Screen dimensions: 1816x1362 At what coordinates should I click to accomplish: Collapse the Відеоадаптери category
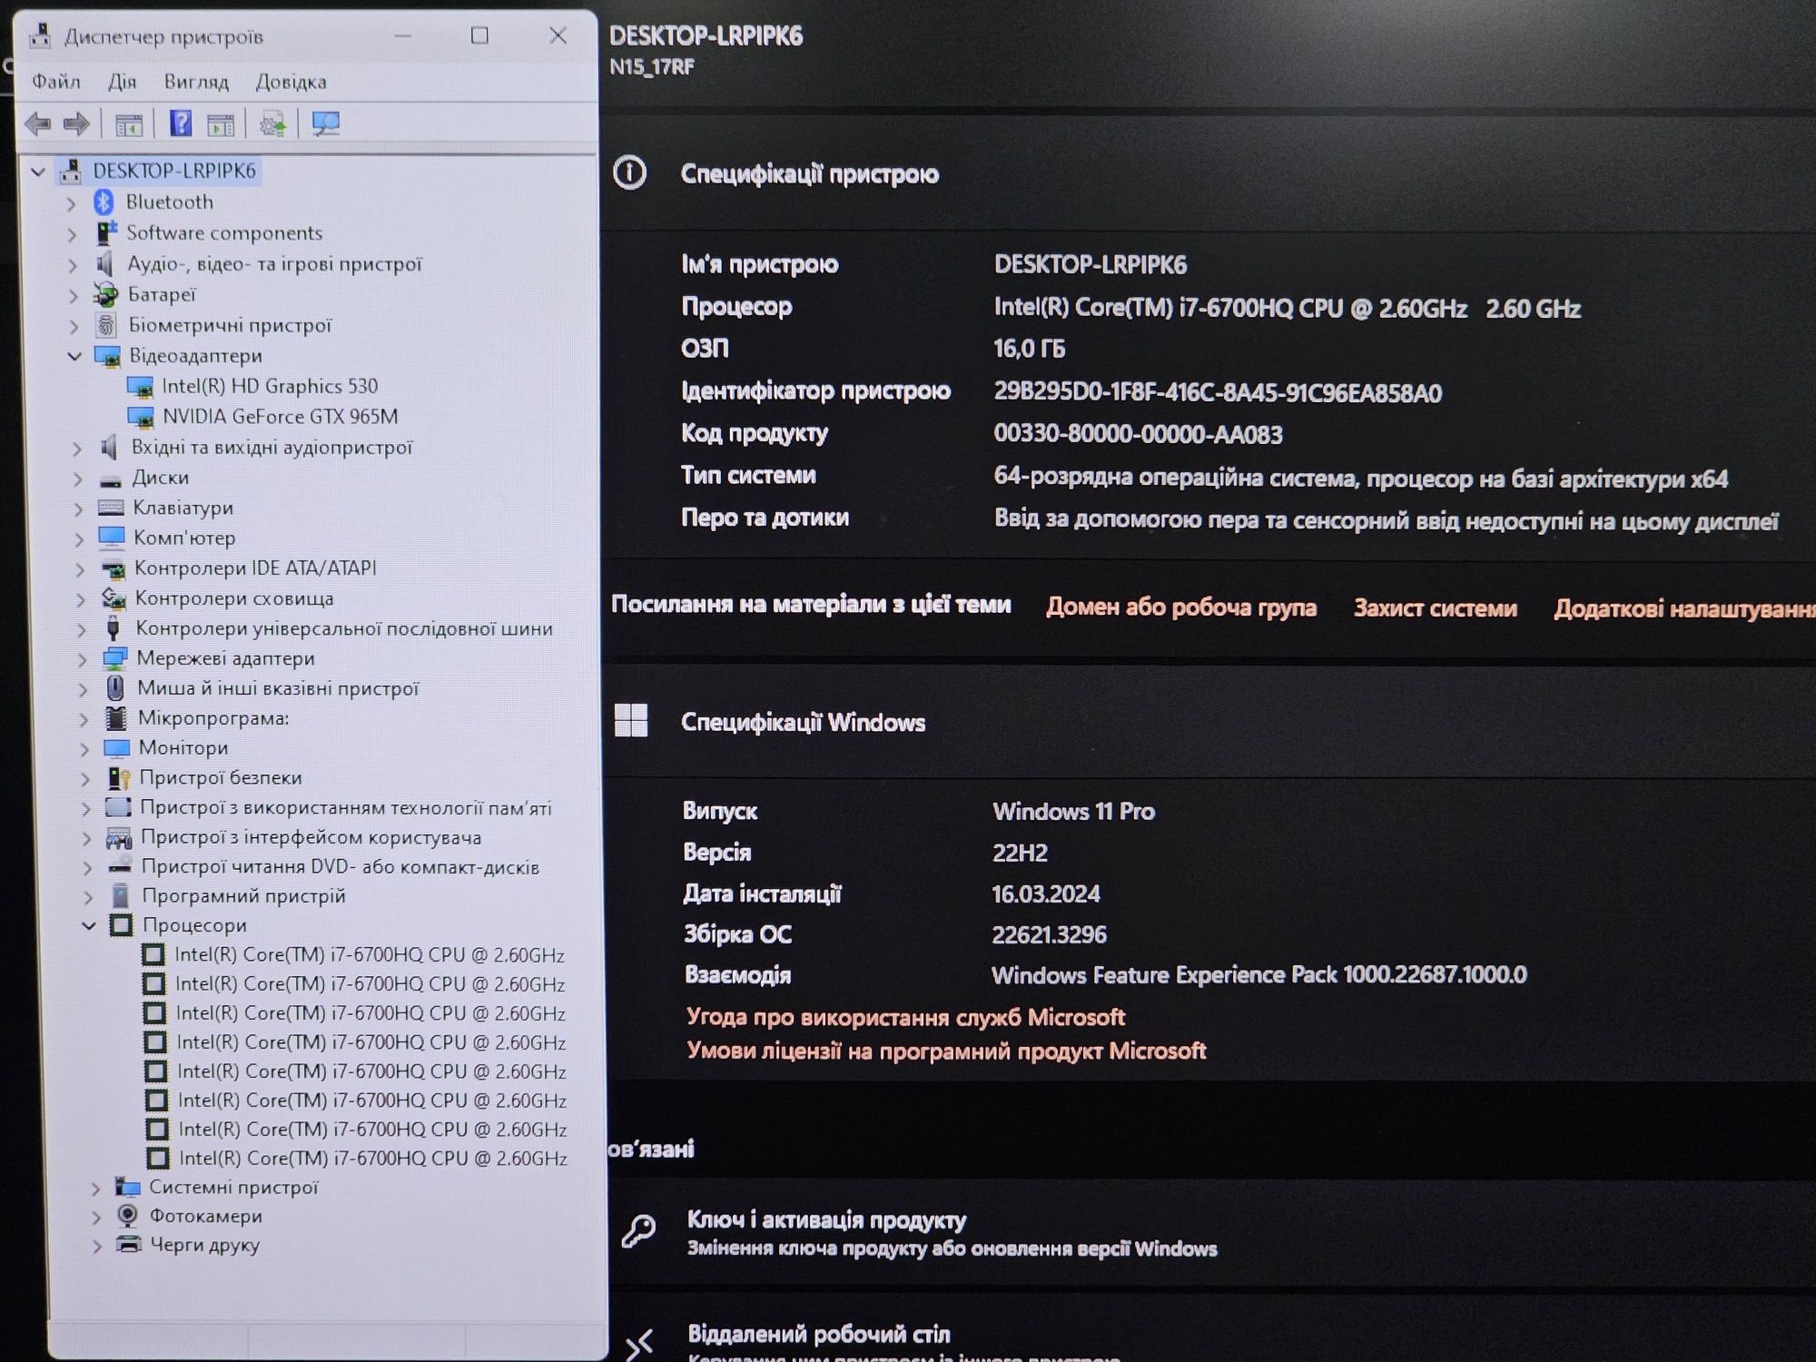pyautogui.click(x=74, y=356)
